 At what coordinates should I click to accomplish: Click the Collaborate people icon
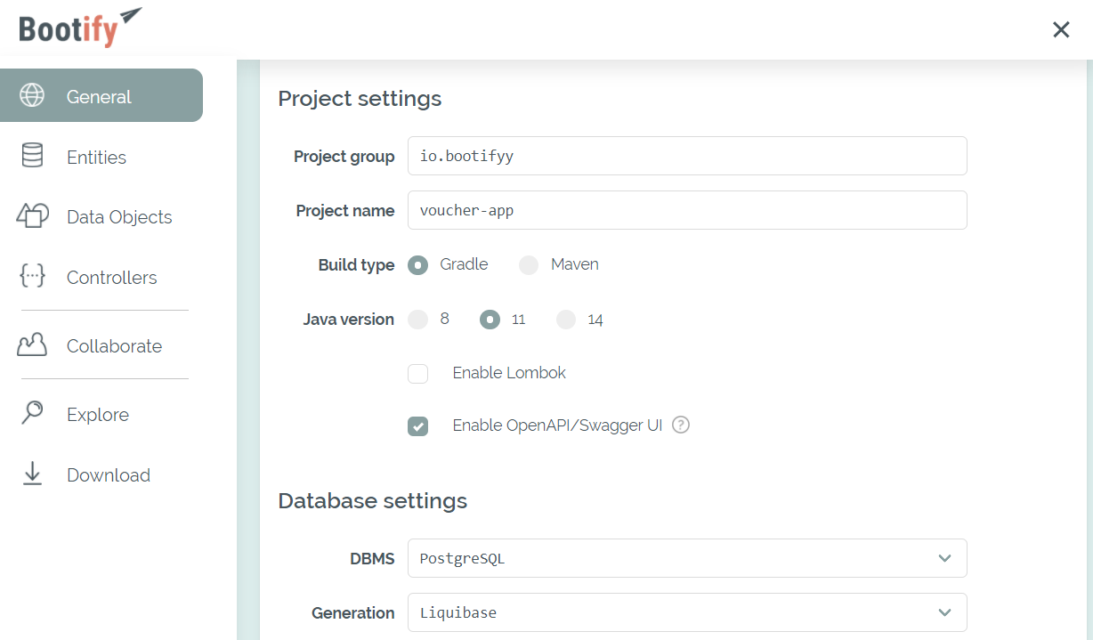[x=32, y=345]
